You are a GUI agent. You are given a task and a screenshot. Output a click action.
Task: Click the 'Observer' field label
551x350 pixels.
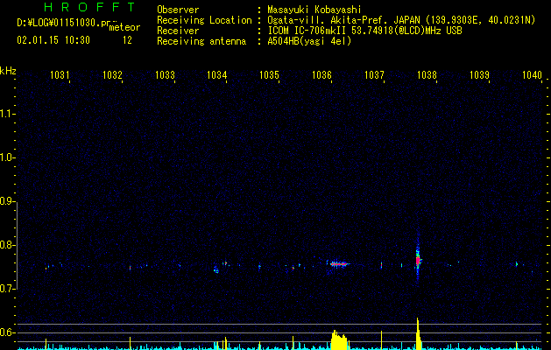tap(178, 10)
